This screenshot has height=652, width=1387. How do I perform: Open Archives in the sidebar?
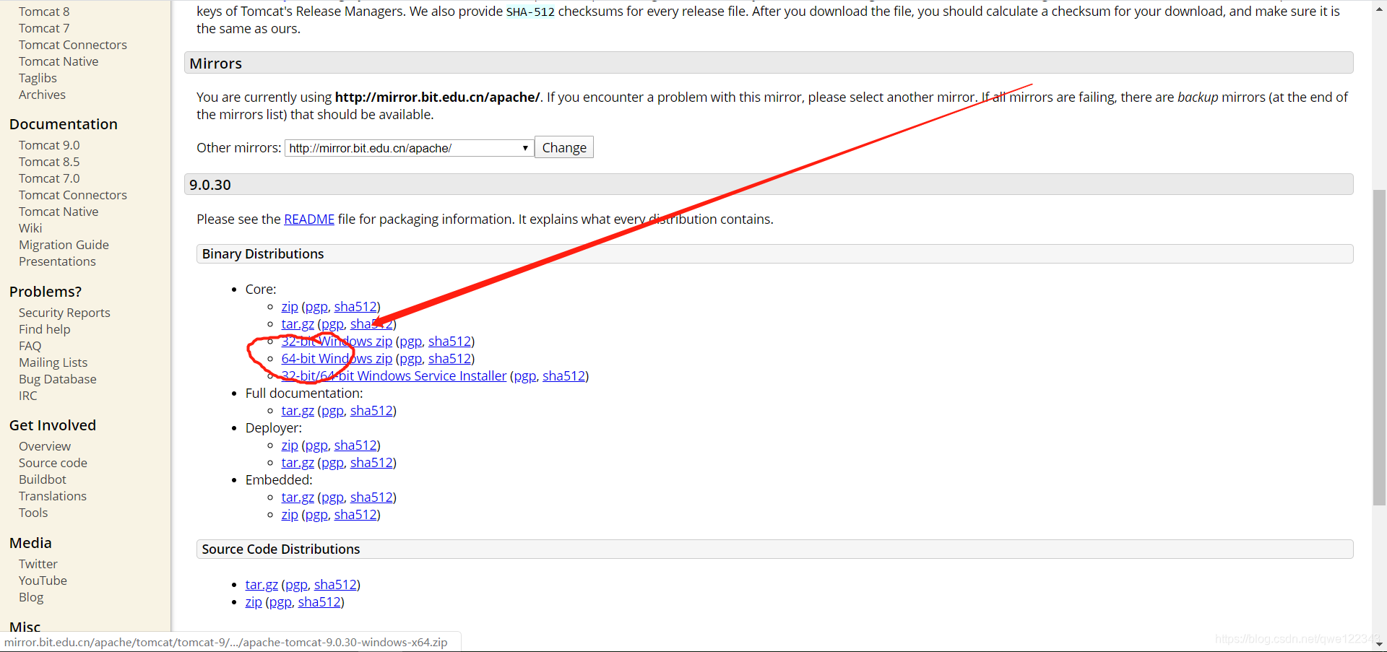click(x=42, y=95)
